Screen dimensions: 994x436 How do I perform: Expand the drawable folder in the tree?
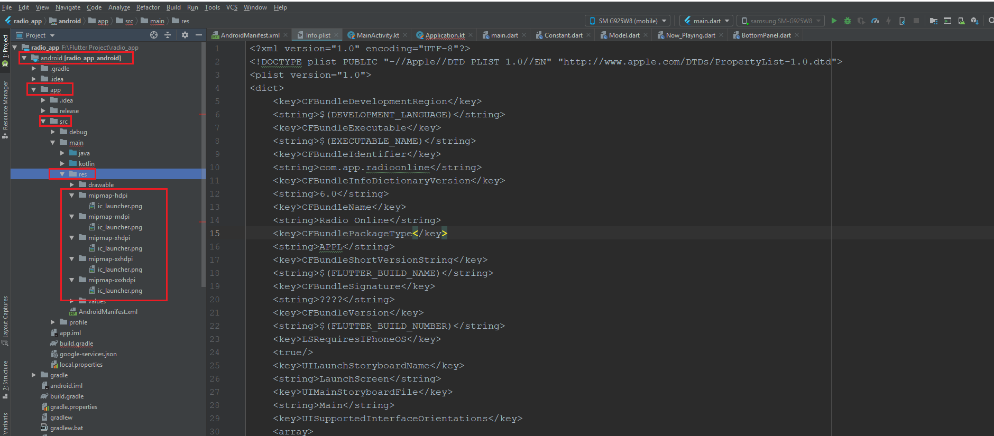point(72,185)
